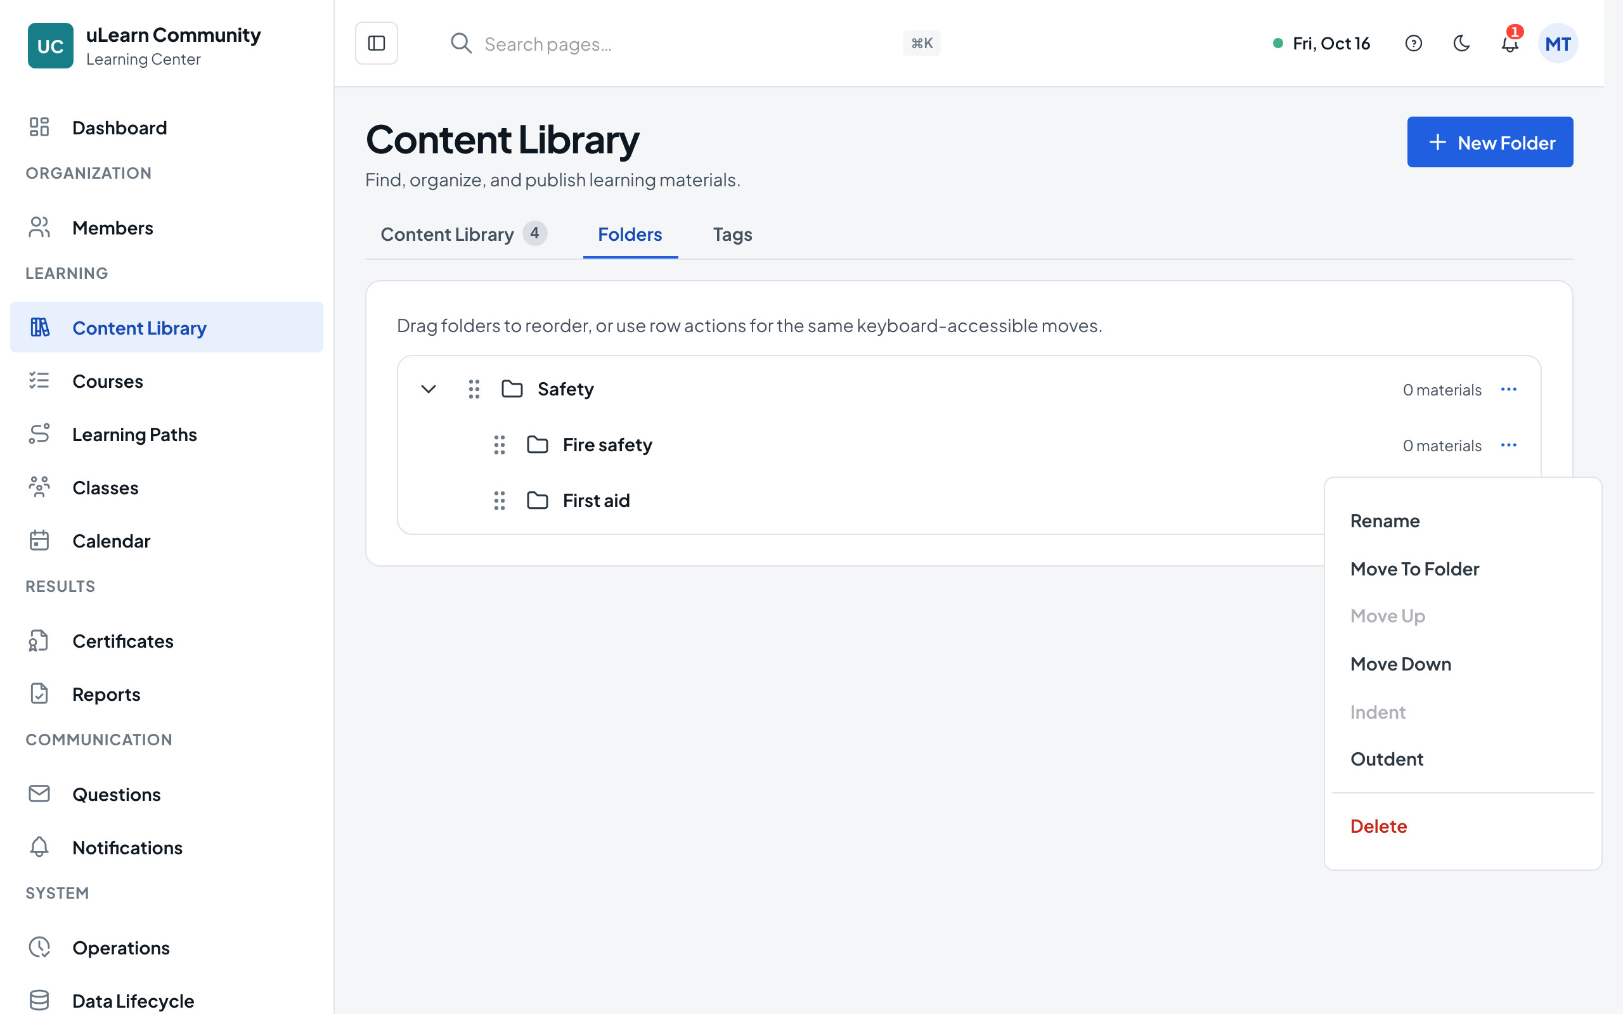This screenshot has width=1623, height=1014.
Task: Click the Members people icon
Action: (x=39, y=228)
